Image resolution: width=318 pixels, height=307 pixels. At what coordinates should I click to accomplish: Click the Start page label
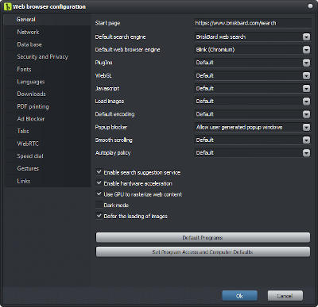coord(107,23)
